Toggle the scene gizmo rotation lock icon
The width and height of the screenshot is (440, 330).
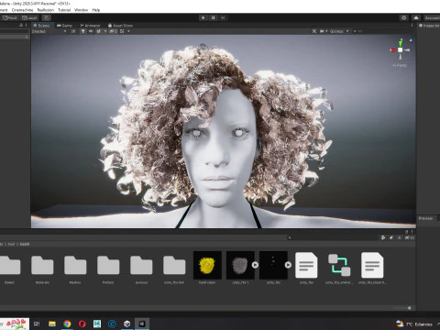coord(411,40)
